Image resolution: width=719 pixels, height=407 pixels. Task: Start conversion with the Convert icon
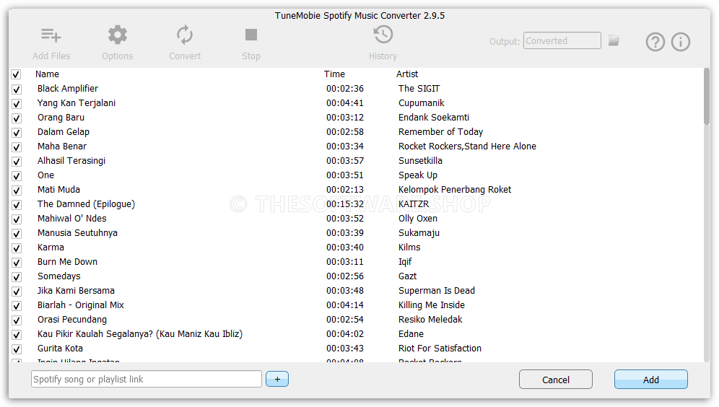pos(185,35)
